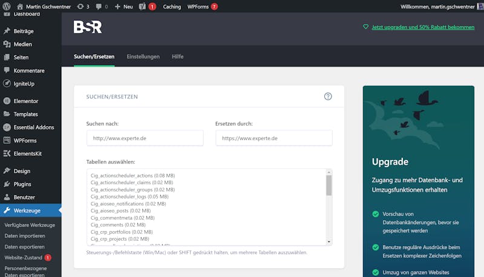Click the ElementsKit icon
The image size is (484, 277).
7,153
